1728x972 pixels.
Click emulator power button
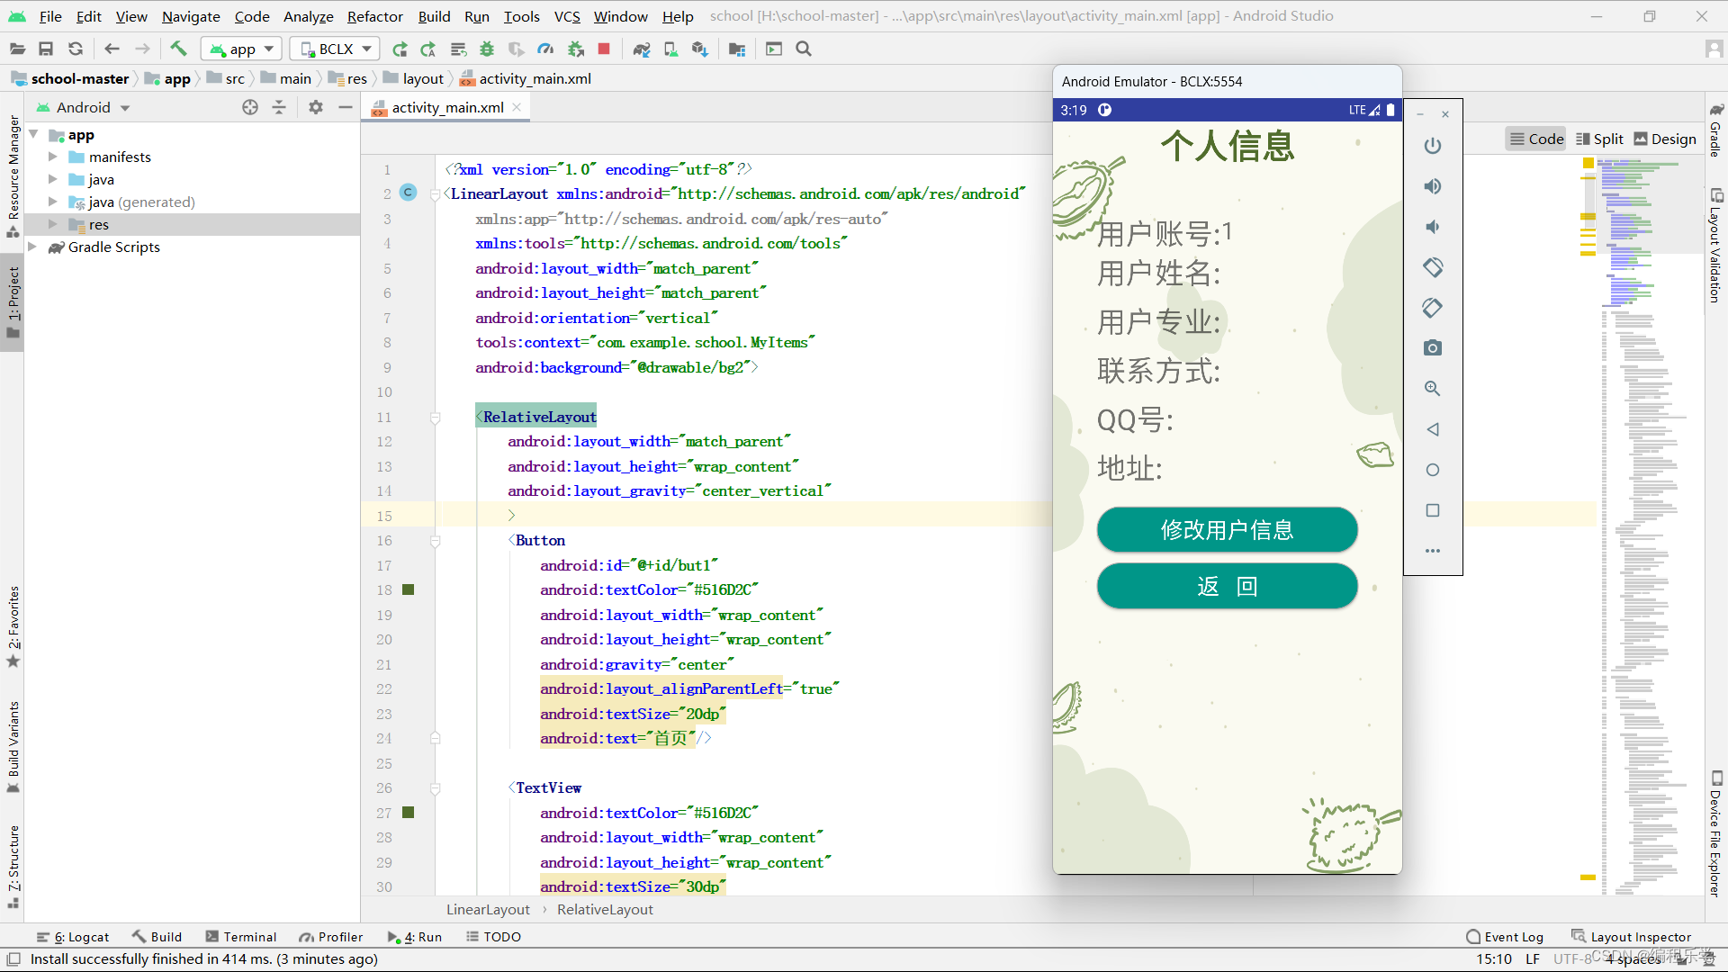(x=1433, y=146)
